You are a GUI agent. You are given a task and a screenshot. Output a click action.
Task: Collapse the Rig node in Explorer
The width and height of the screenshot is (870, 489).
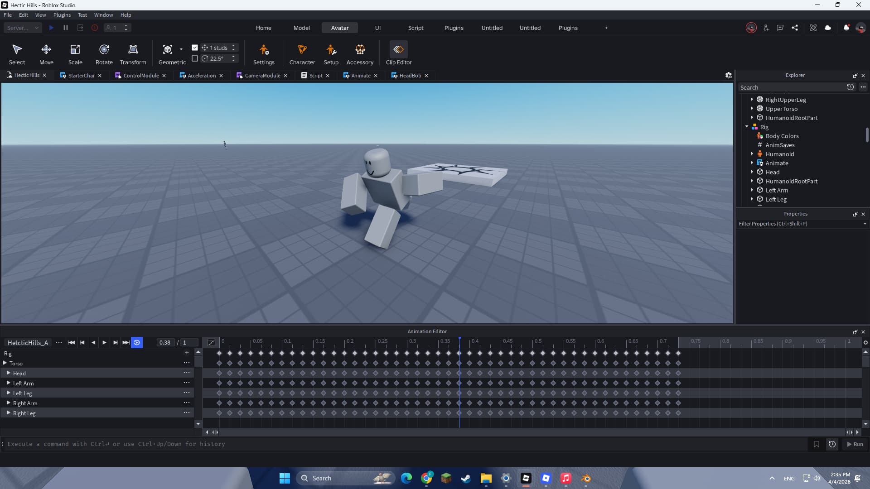747,127
